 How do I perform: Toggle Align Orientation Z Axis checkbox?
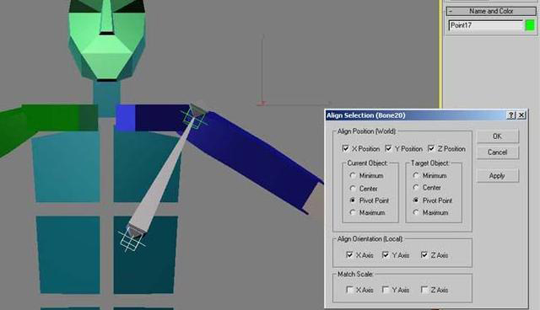pos(424,255)
